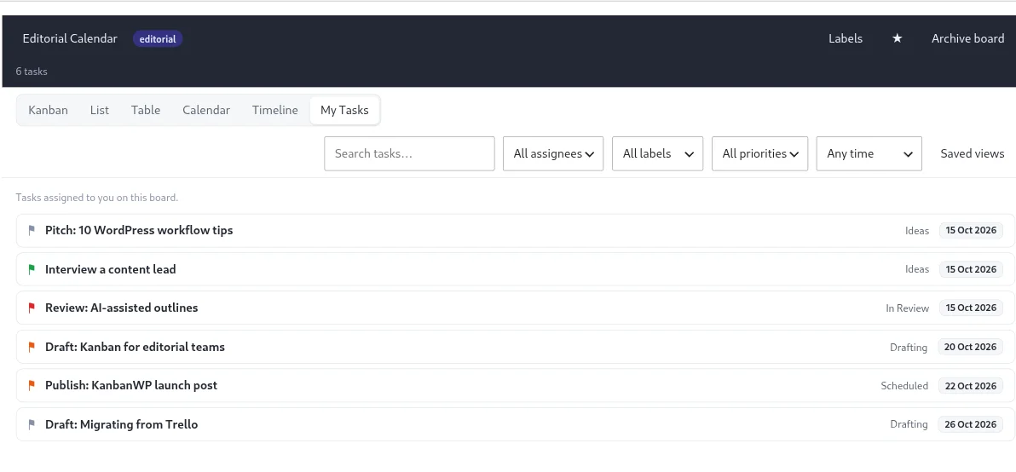This screenshot has height=472, width=1016.
Task: Click the Editorial Calendar board title
Action: coord(70,39)
